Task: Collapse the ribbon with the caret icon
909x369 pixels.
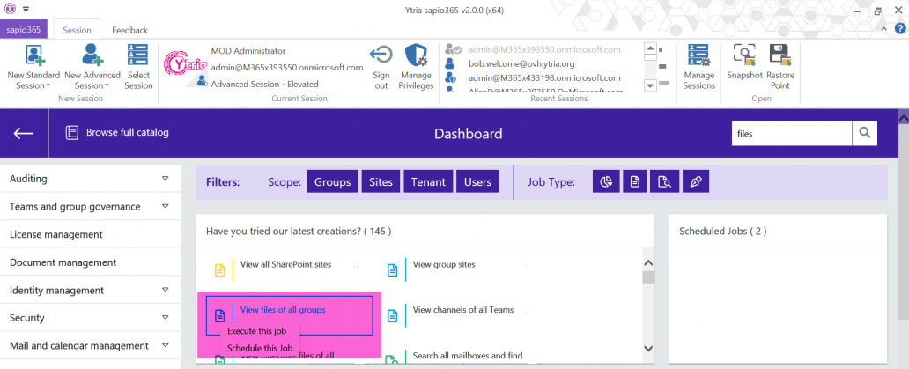Action: point(883,28)
